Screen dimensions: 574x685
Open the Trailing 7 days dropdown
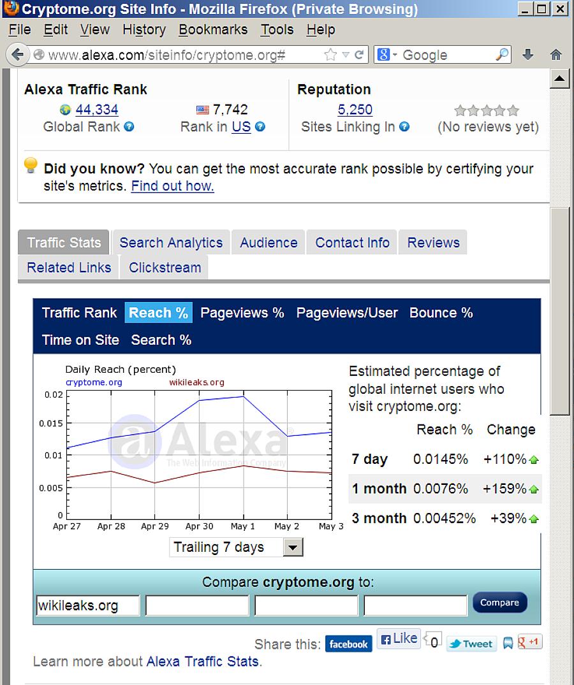pyautogui.click(x=236, y=547)
